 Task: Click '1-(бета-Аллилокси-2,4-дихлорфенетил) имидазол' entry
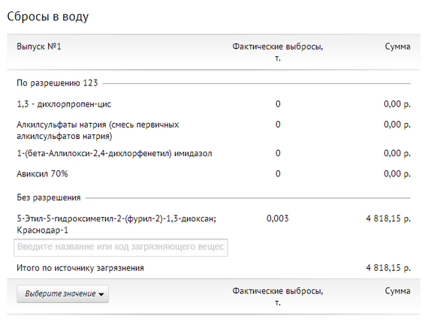click(x=114, y=153)
